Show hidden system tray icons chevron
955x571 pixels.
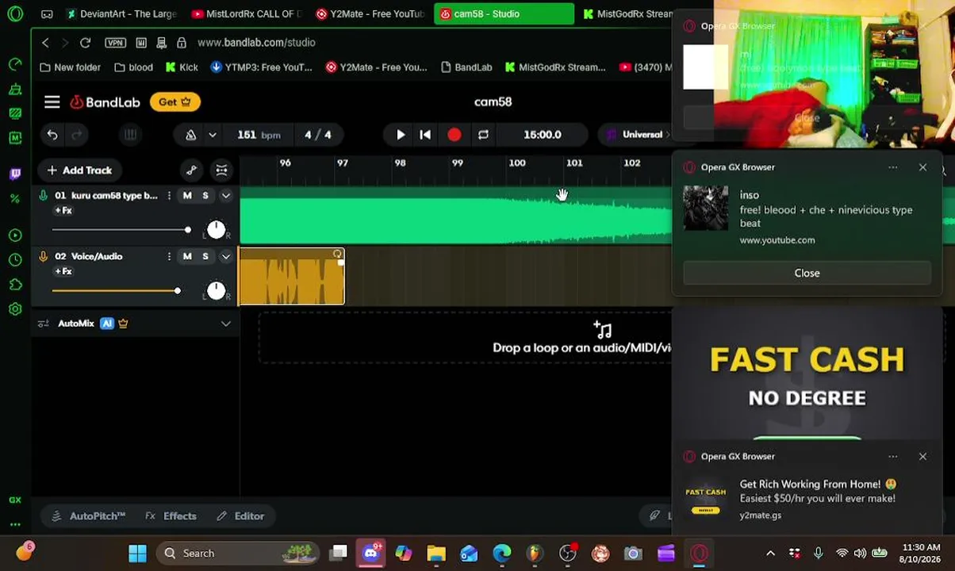tap(770, 553)
